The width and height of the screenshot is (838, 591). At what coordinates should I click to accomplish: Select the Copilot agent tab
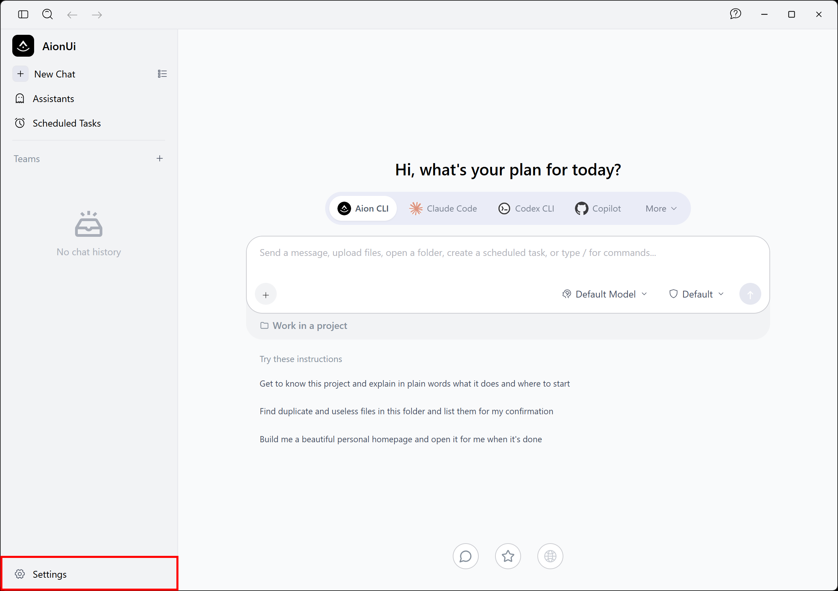[598, 208]
